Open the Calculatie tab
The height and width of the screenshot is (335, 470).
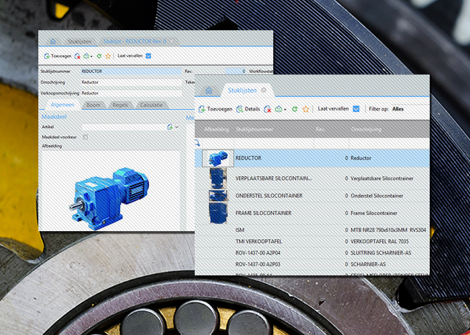(151, 105)
